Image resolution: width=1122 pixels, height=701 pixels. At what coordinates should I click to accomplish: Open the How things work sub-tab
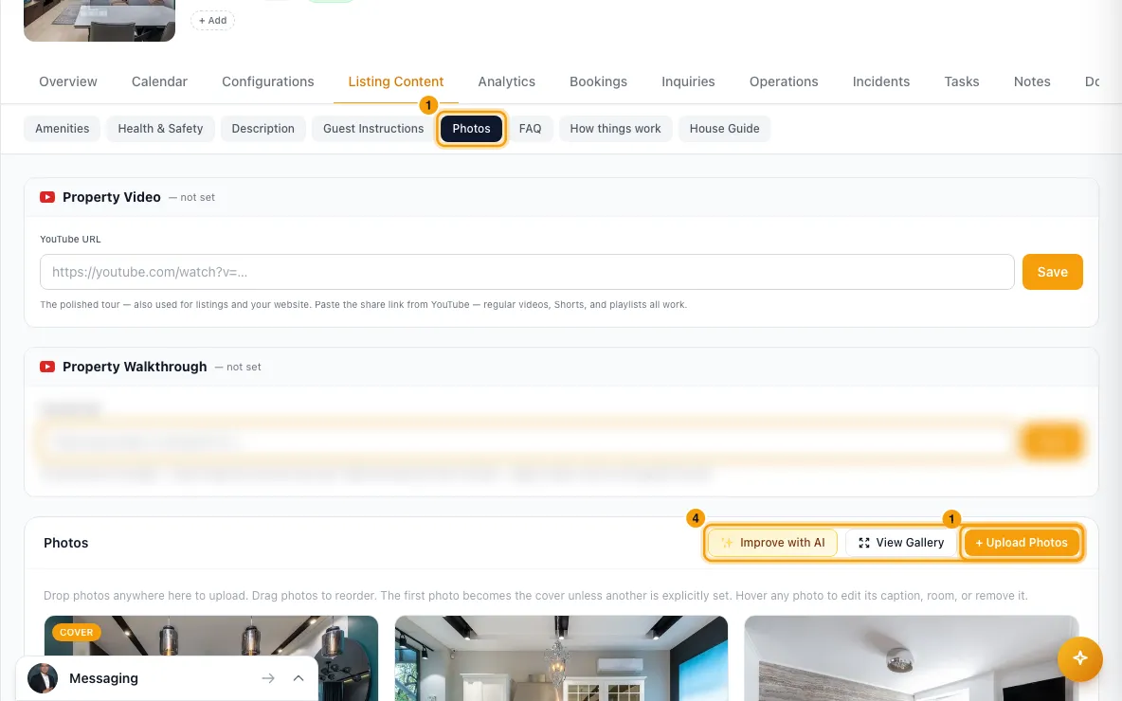tap(615, 129)
